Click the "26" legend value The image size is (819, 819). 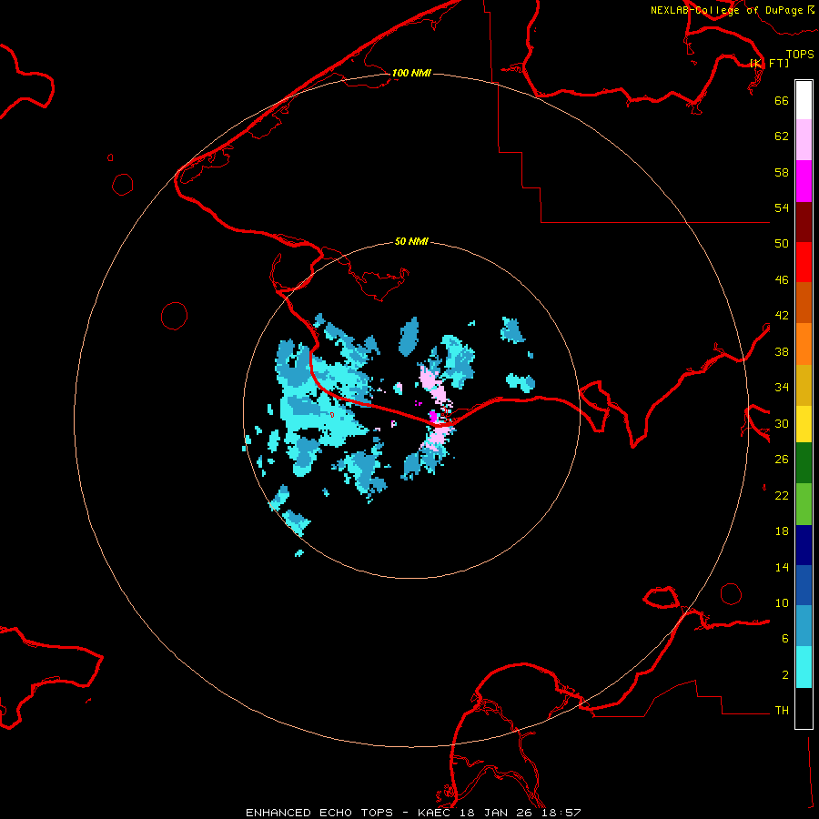[782, 460]
